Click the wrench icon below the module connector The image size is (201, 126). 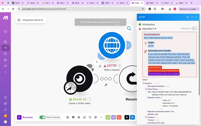[x=106, y=85]
